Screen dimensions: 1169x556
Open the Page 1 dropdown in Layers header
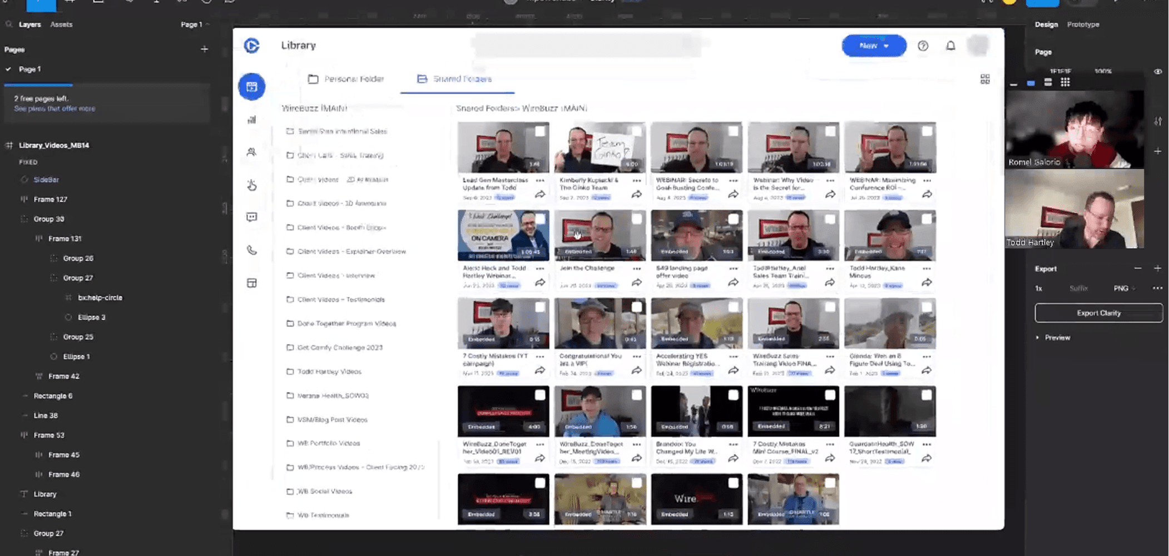195,24
